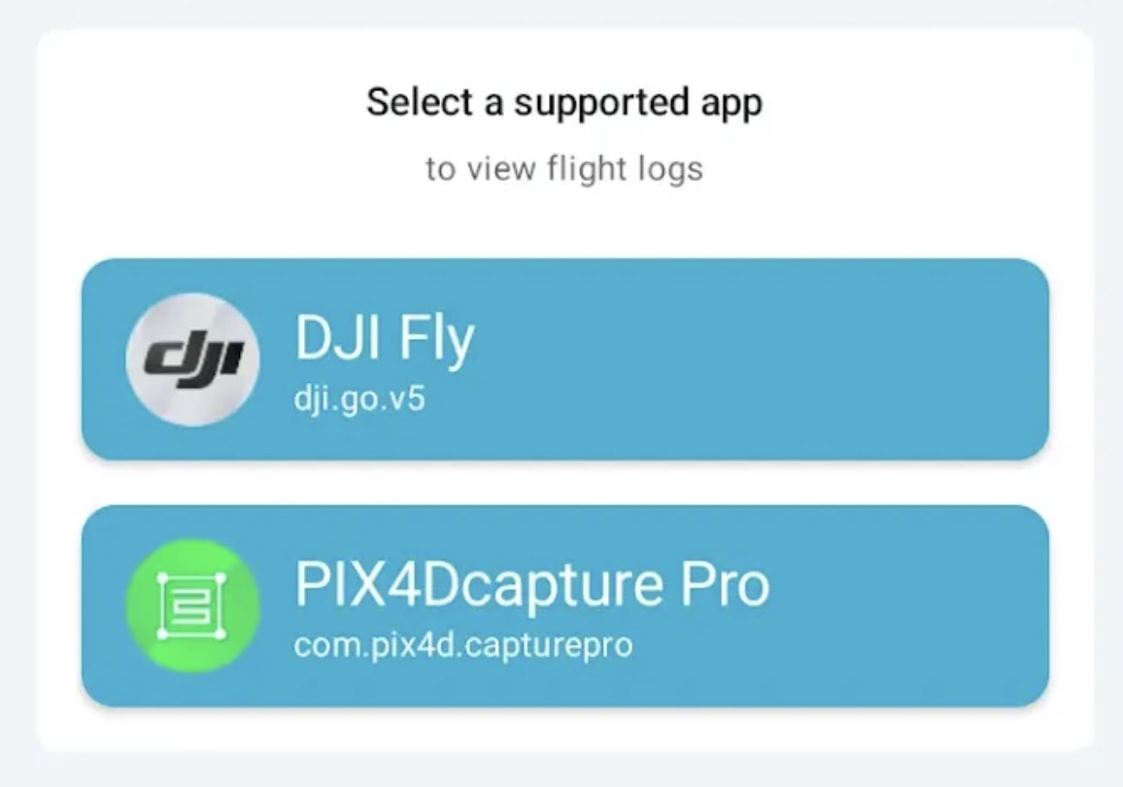Screen dimensions: 1123x787
Task: Click the white gap between the two app buttons
Action: pyautogui.click(x=563, y=482)
